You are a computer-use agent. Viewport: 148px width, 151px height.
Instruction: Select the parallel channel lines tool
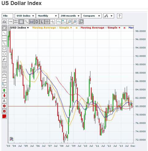tap(4, 44)
